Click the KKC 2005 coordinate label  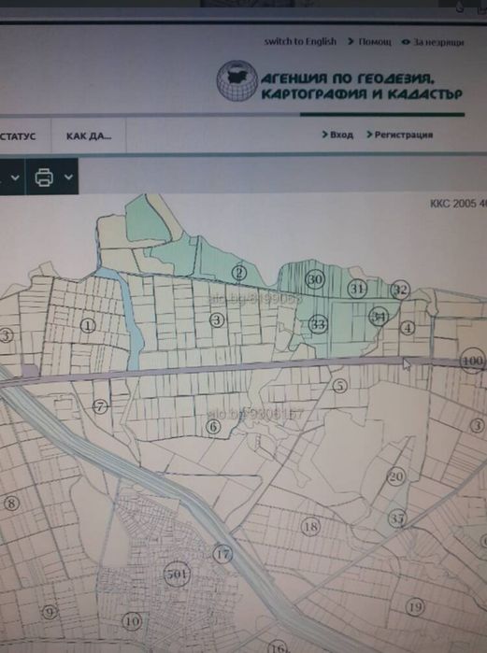pyautogui.click(x=458, y=204)
